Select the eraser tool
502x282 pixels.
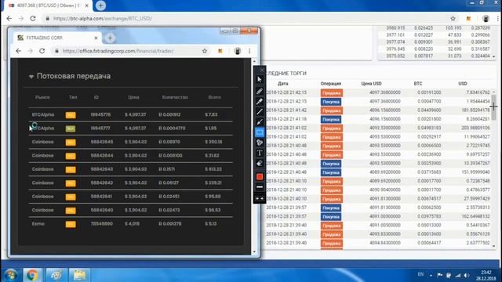tap(260, 164)
